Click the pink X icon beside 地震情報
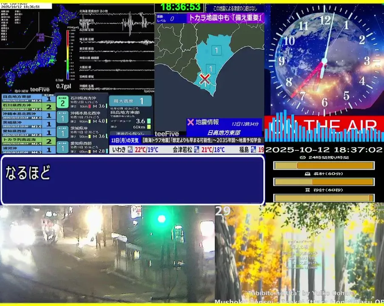The image size is (384, 306). (x=190, y=122)
